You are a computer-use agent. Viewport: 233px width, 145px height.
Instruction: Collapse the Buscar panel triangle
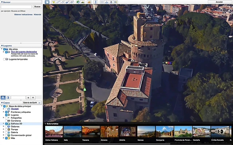coord(2,2)
